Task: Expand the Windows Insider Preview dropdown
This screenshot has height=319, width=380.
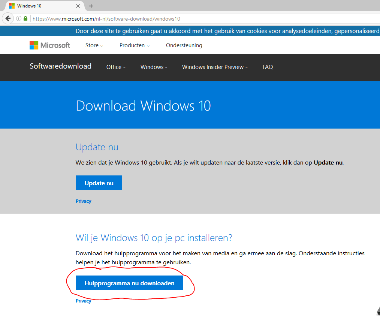Action: pos(215,67)
